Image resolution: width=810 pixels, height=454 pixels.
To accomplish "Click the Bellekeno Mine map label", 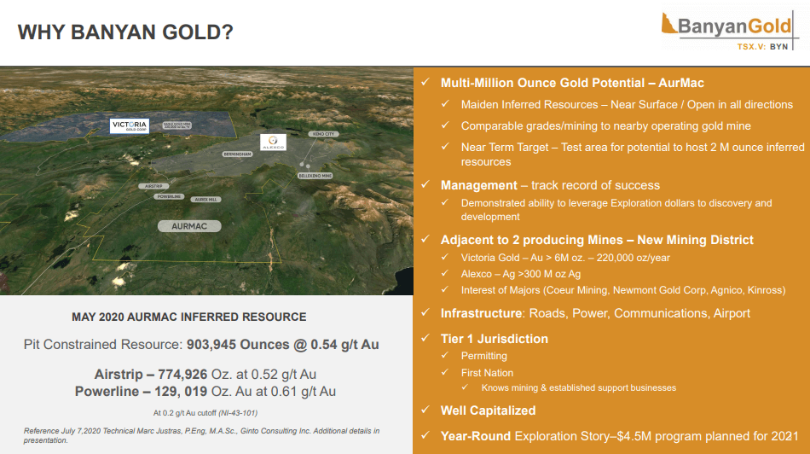I will click(315, 176).
